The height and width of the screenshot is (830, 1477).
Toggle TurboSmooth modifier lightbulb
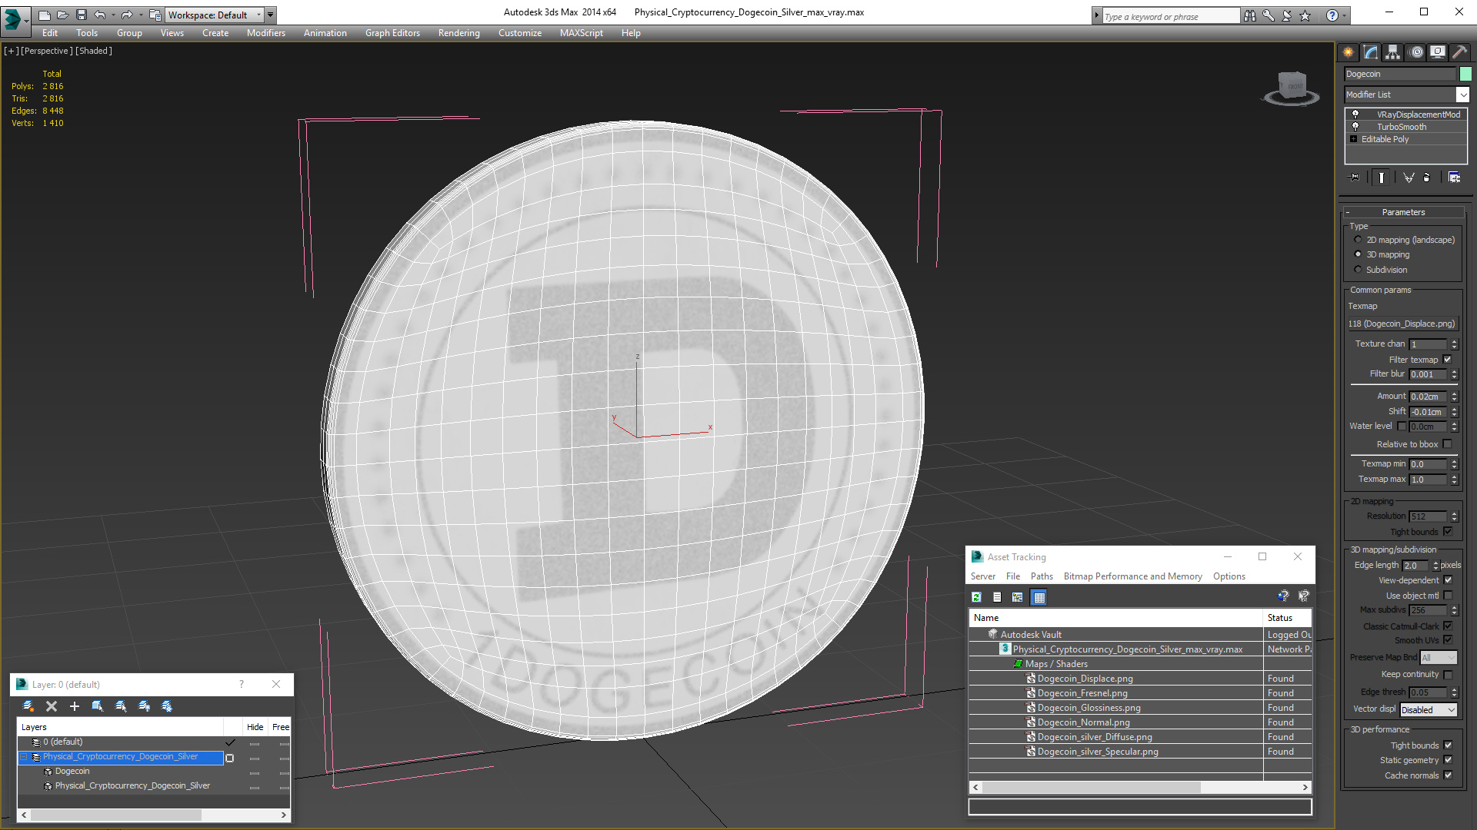point(1355,127)
